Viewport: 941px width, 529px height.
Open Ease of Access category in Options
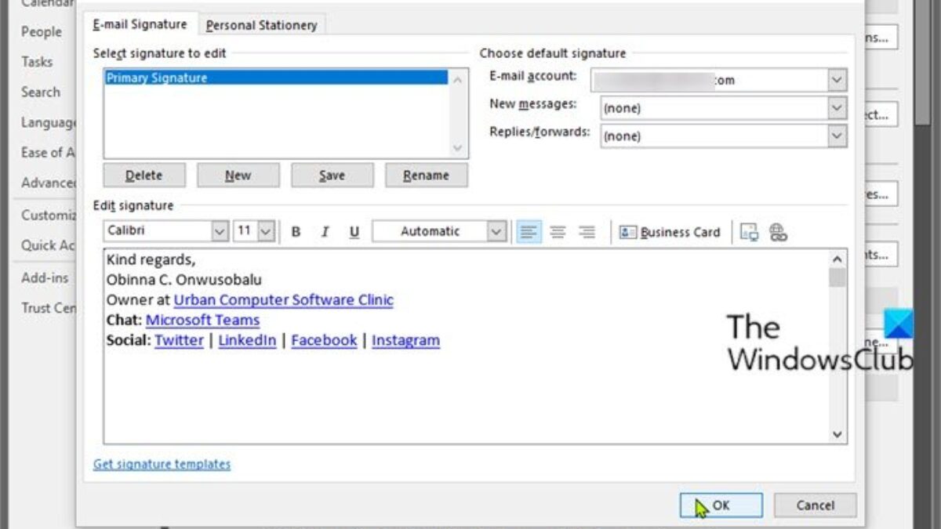click(48, 152)
